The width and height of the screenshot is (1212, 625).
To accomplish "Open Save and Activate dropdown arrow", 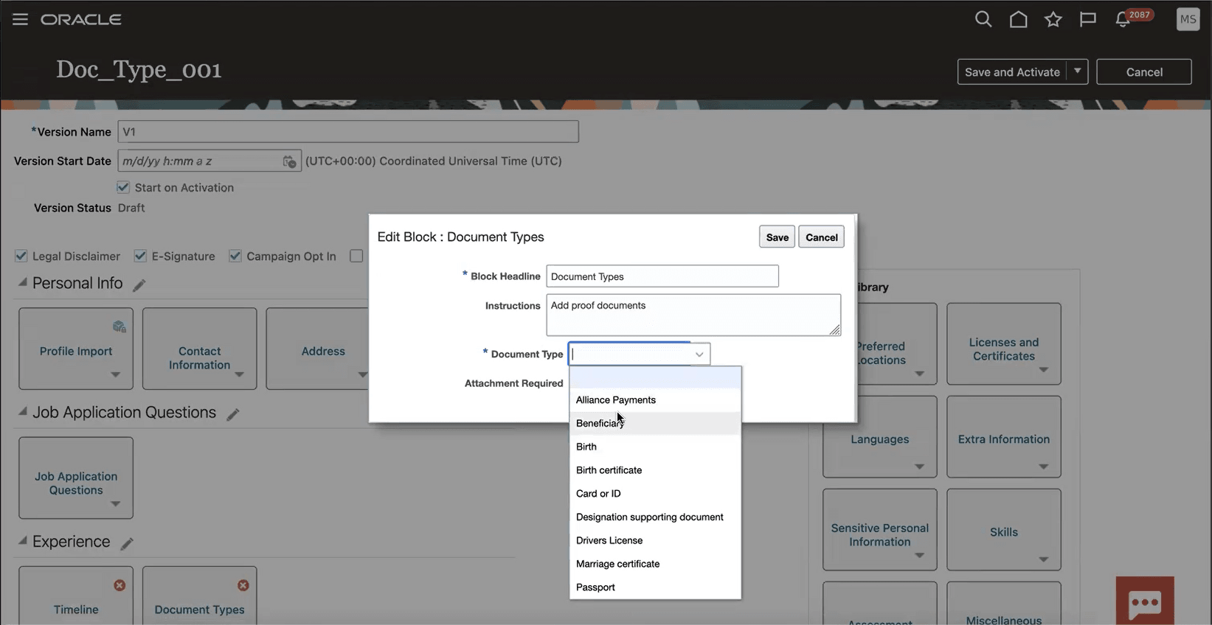I will coord(1077,71).
